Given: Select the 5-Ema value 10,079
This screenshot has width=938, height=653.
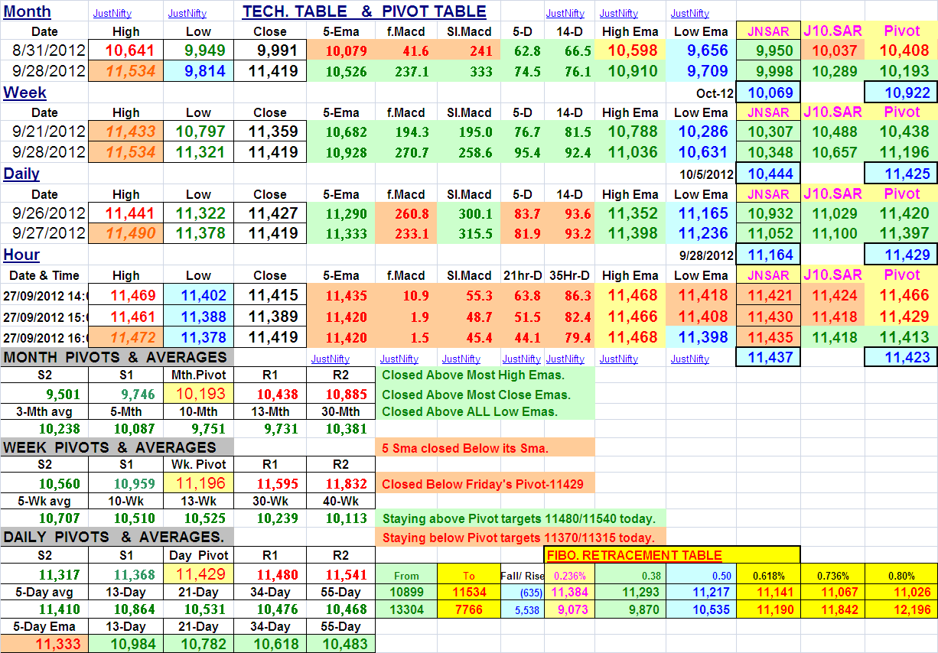Looking at the screenshot, I should (341, 51).
